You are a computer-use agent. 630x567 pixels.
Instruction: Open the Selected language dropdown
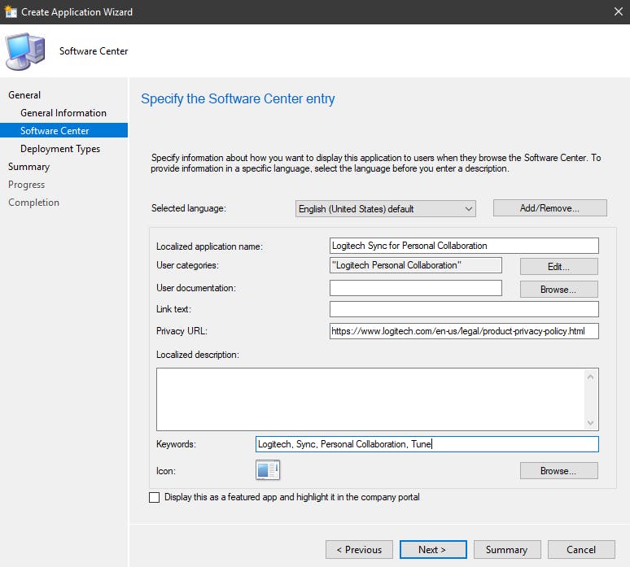[x=385, y=209]
